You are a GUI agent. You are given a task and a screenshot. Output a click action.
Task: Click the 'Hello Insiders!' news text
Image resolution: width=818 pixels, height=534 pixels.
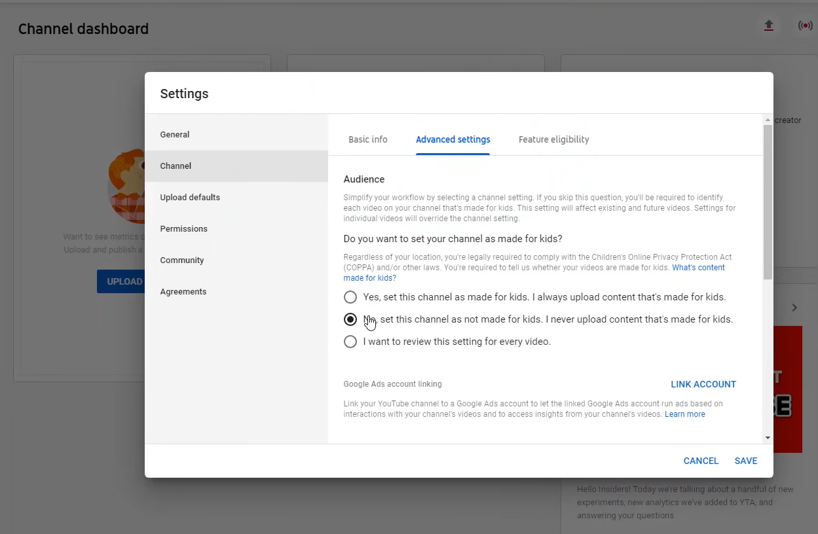pos(685,502)
